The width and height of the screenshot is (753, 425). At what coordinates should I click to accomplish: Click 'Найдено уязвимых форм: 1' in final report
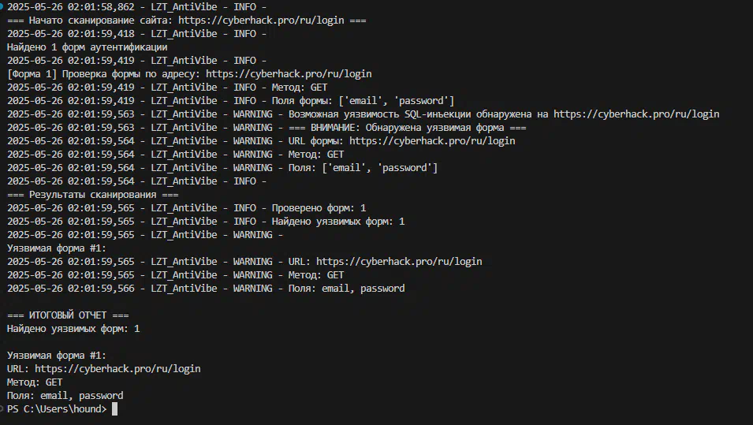pos(73,329)
